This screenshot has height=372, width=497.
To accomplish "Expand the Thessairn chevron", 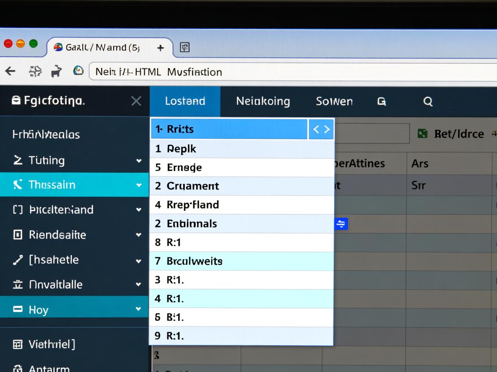I will (x=138, y=185).
